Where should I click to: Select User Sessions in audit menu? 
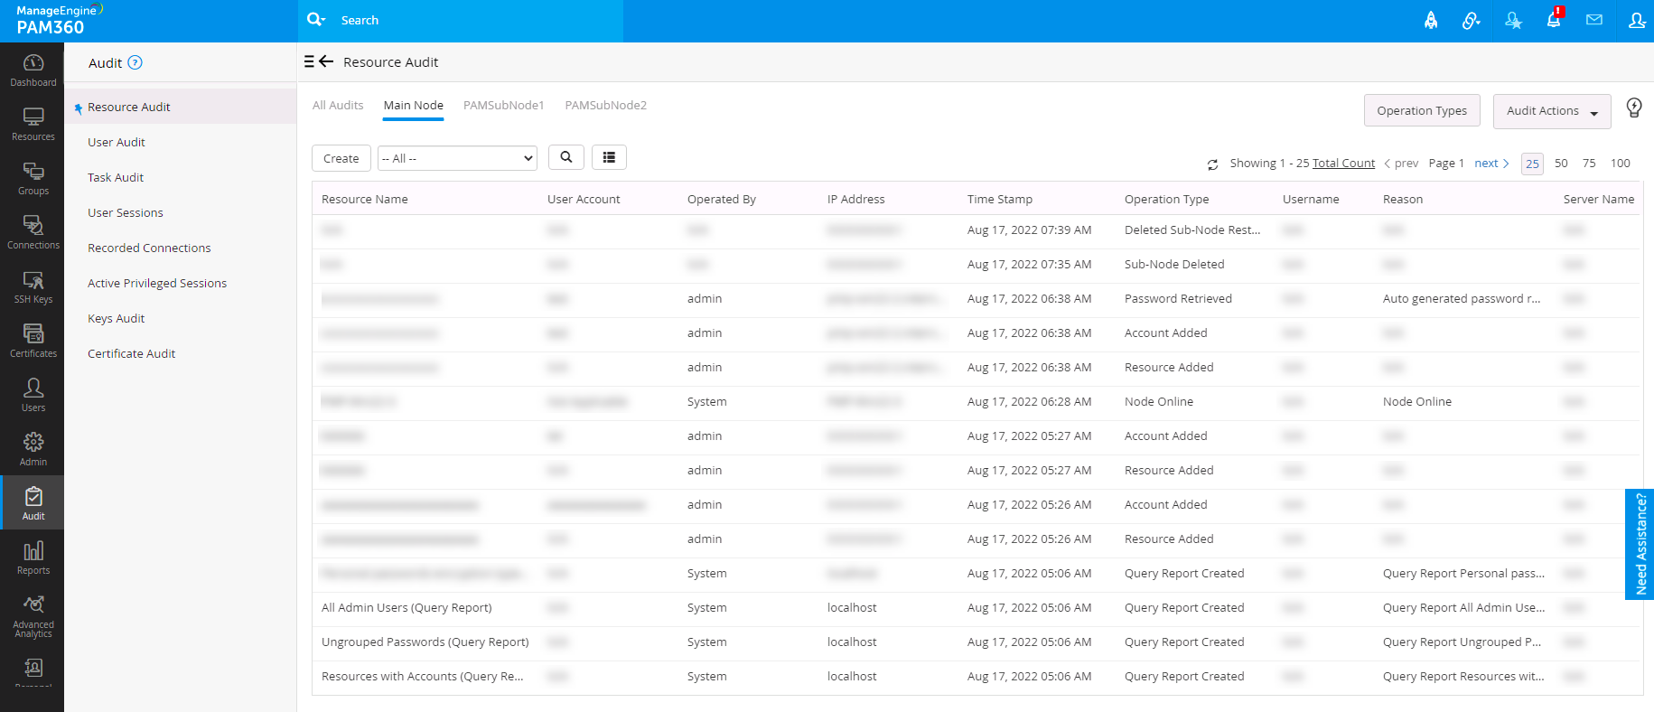tap(126, 213)
